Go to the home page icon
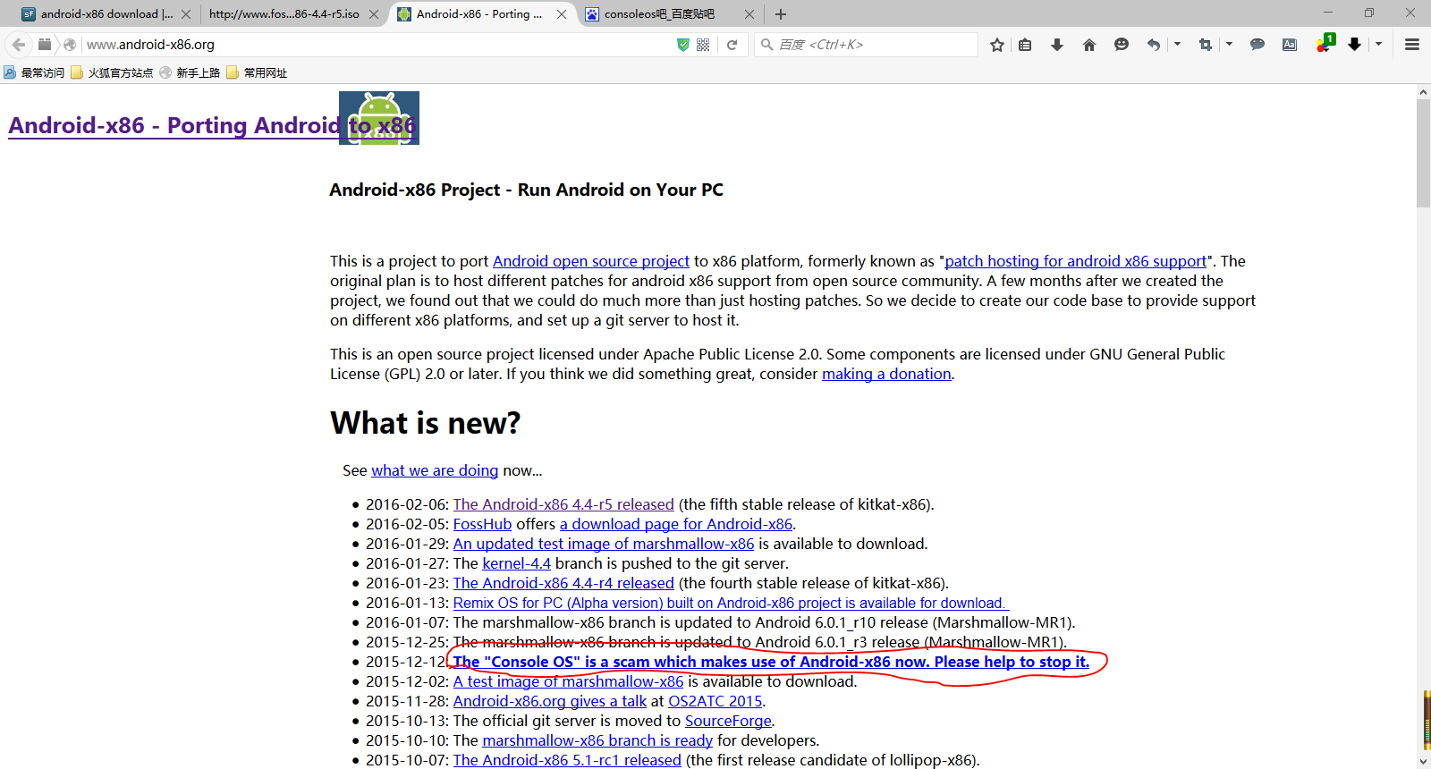The height and width of the screenshot is (769, 1431). coord(1089,45)
